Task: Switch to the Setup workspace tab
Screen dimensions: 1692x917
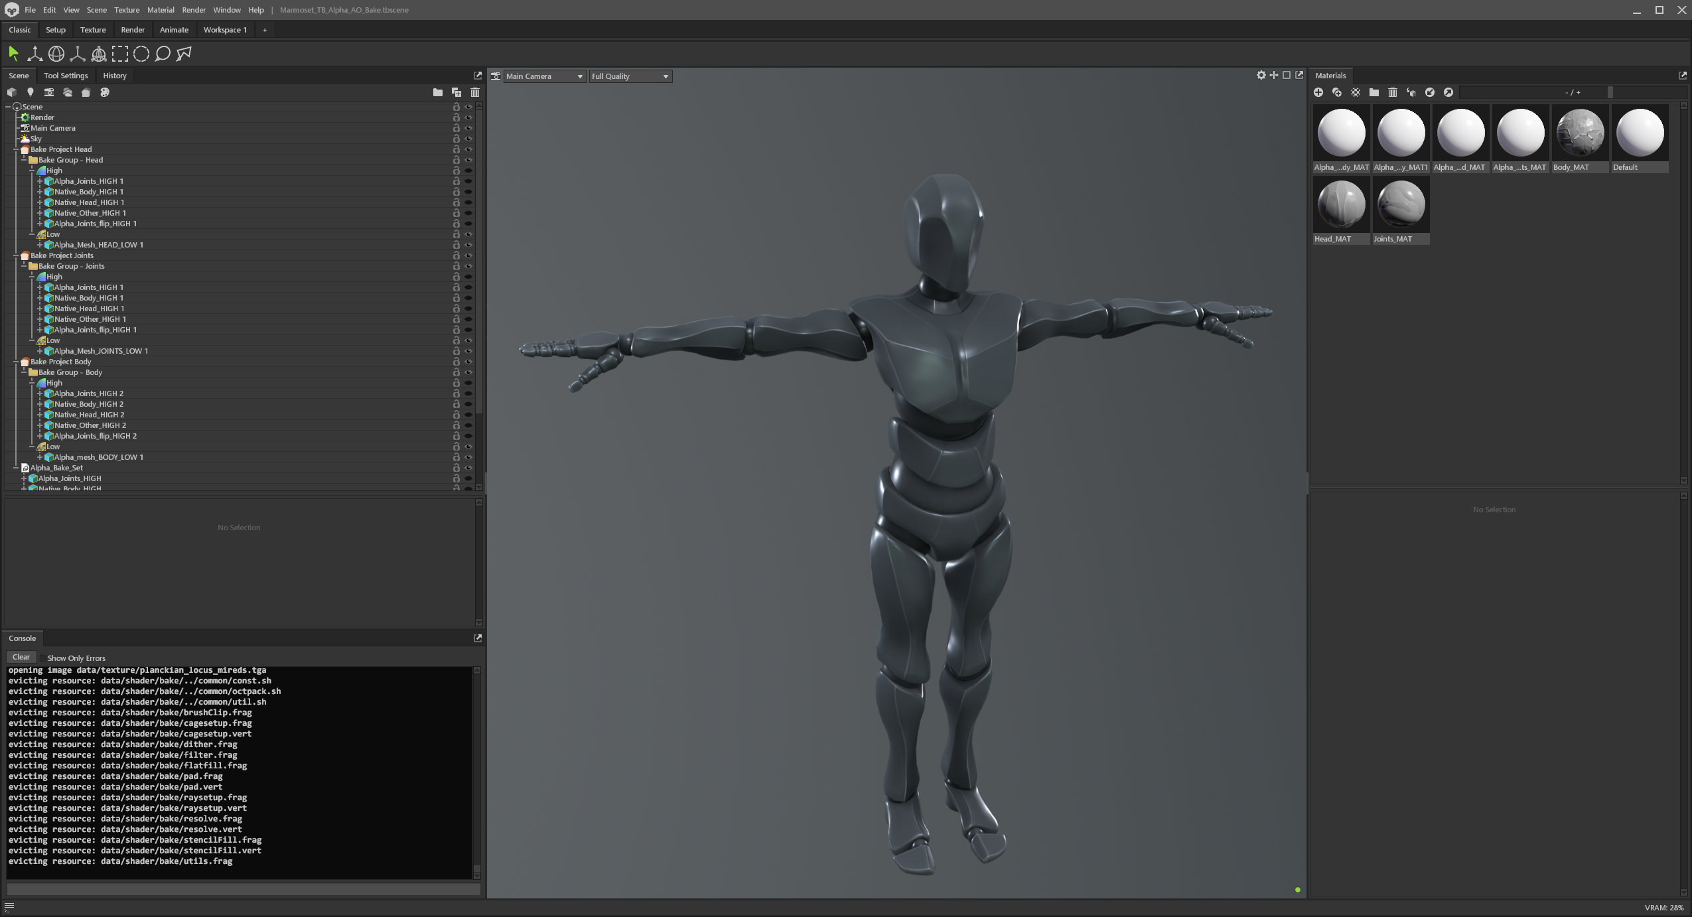Action: [56, 30]
